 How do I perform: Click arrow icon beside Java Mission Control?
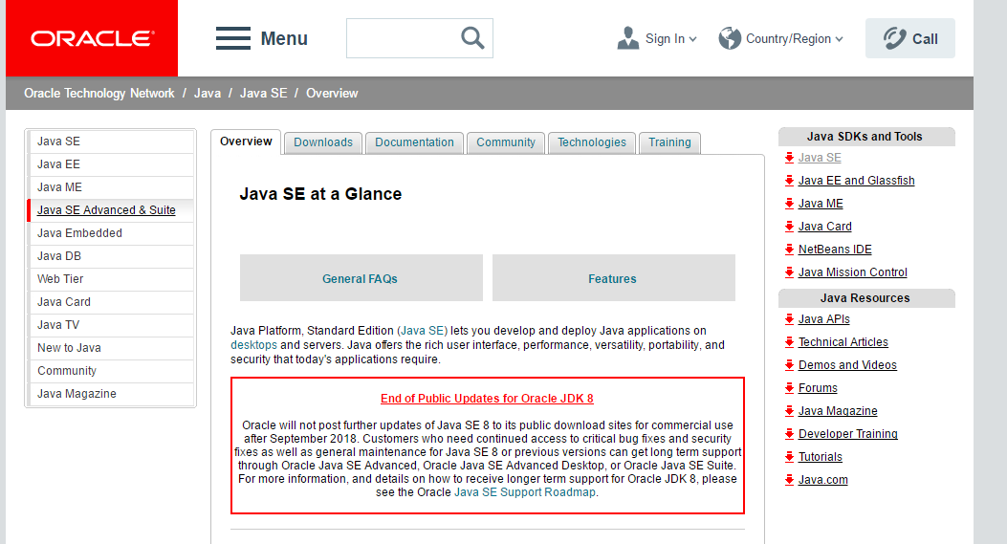coord(789,272)
